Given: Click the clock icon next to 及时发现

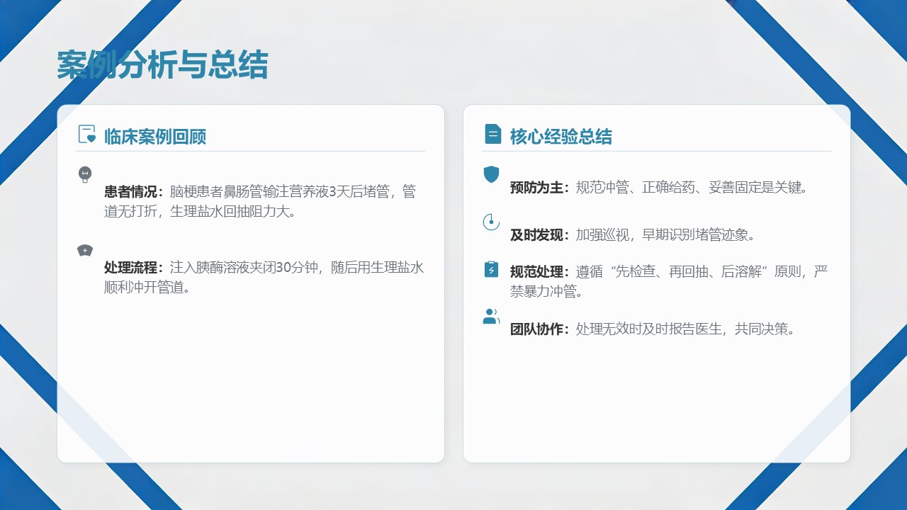Looking at the screenshot, I should tap(491, 222).
